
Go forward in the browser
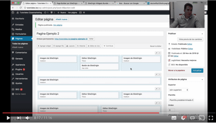(17, 8)
